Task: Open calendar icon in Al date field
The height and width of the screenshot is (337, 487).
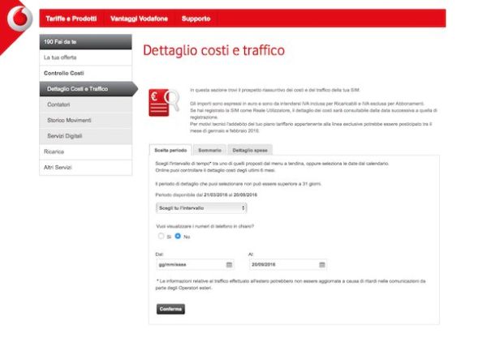Action: 322,264
